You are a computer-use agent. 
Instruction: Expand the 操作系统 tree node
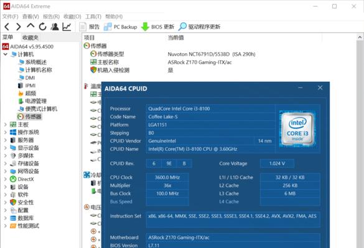pyautogui.click(x=6, y=132)
